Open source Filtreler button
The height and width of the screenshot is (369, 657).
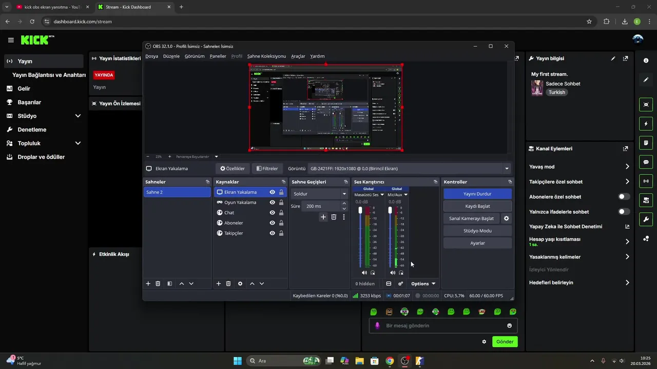pos(267,169)
